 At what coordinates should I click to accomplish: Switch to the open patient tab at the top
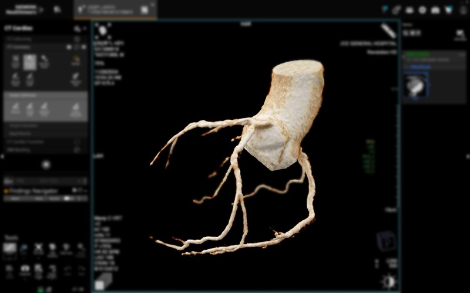[x=115, y=9]
